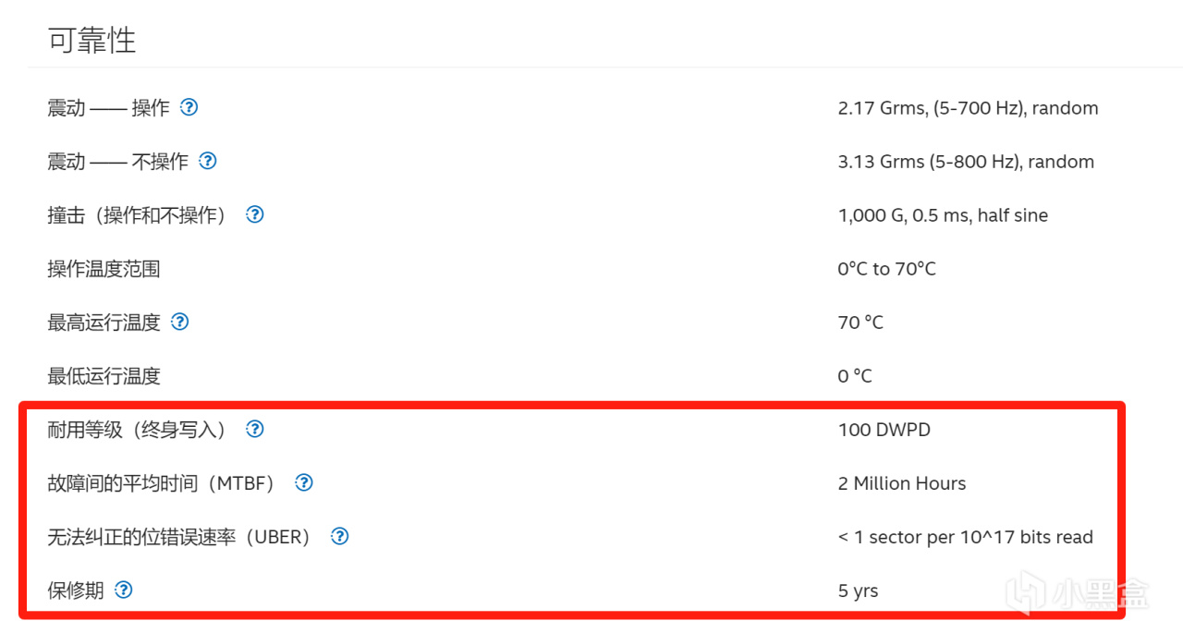
Task: Click help icon next to 震动——操作
Action: pyautogui.click(x=189, y=107)
